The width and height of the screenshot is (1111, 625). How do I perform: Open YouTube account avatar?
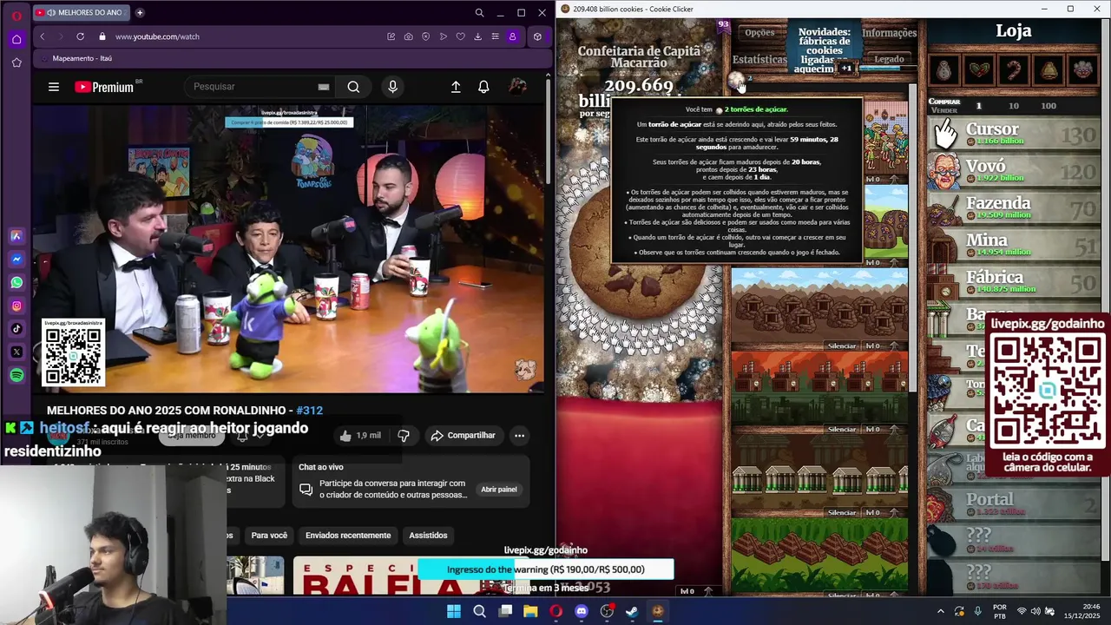pos(517,87)
